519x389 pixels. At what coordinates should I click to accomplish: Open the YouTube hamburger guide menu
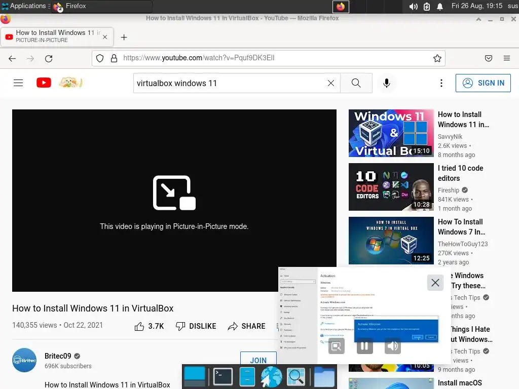18,83
